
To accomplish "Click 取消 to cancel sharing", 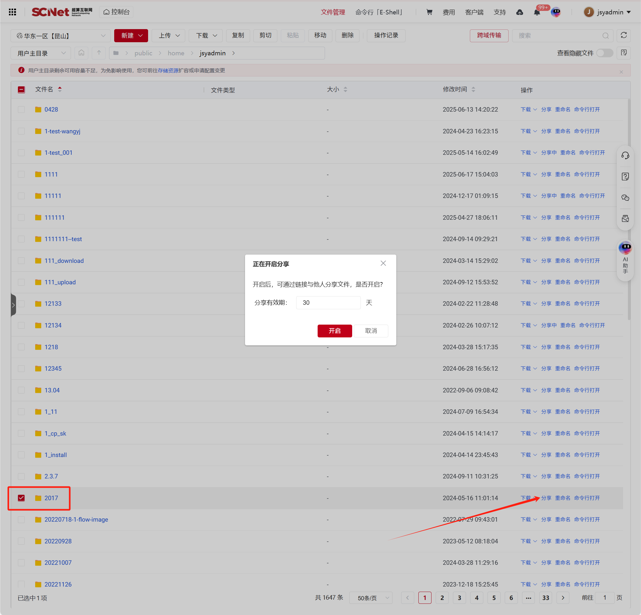I will [x=370, y=331].
